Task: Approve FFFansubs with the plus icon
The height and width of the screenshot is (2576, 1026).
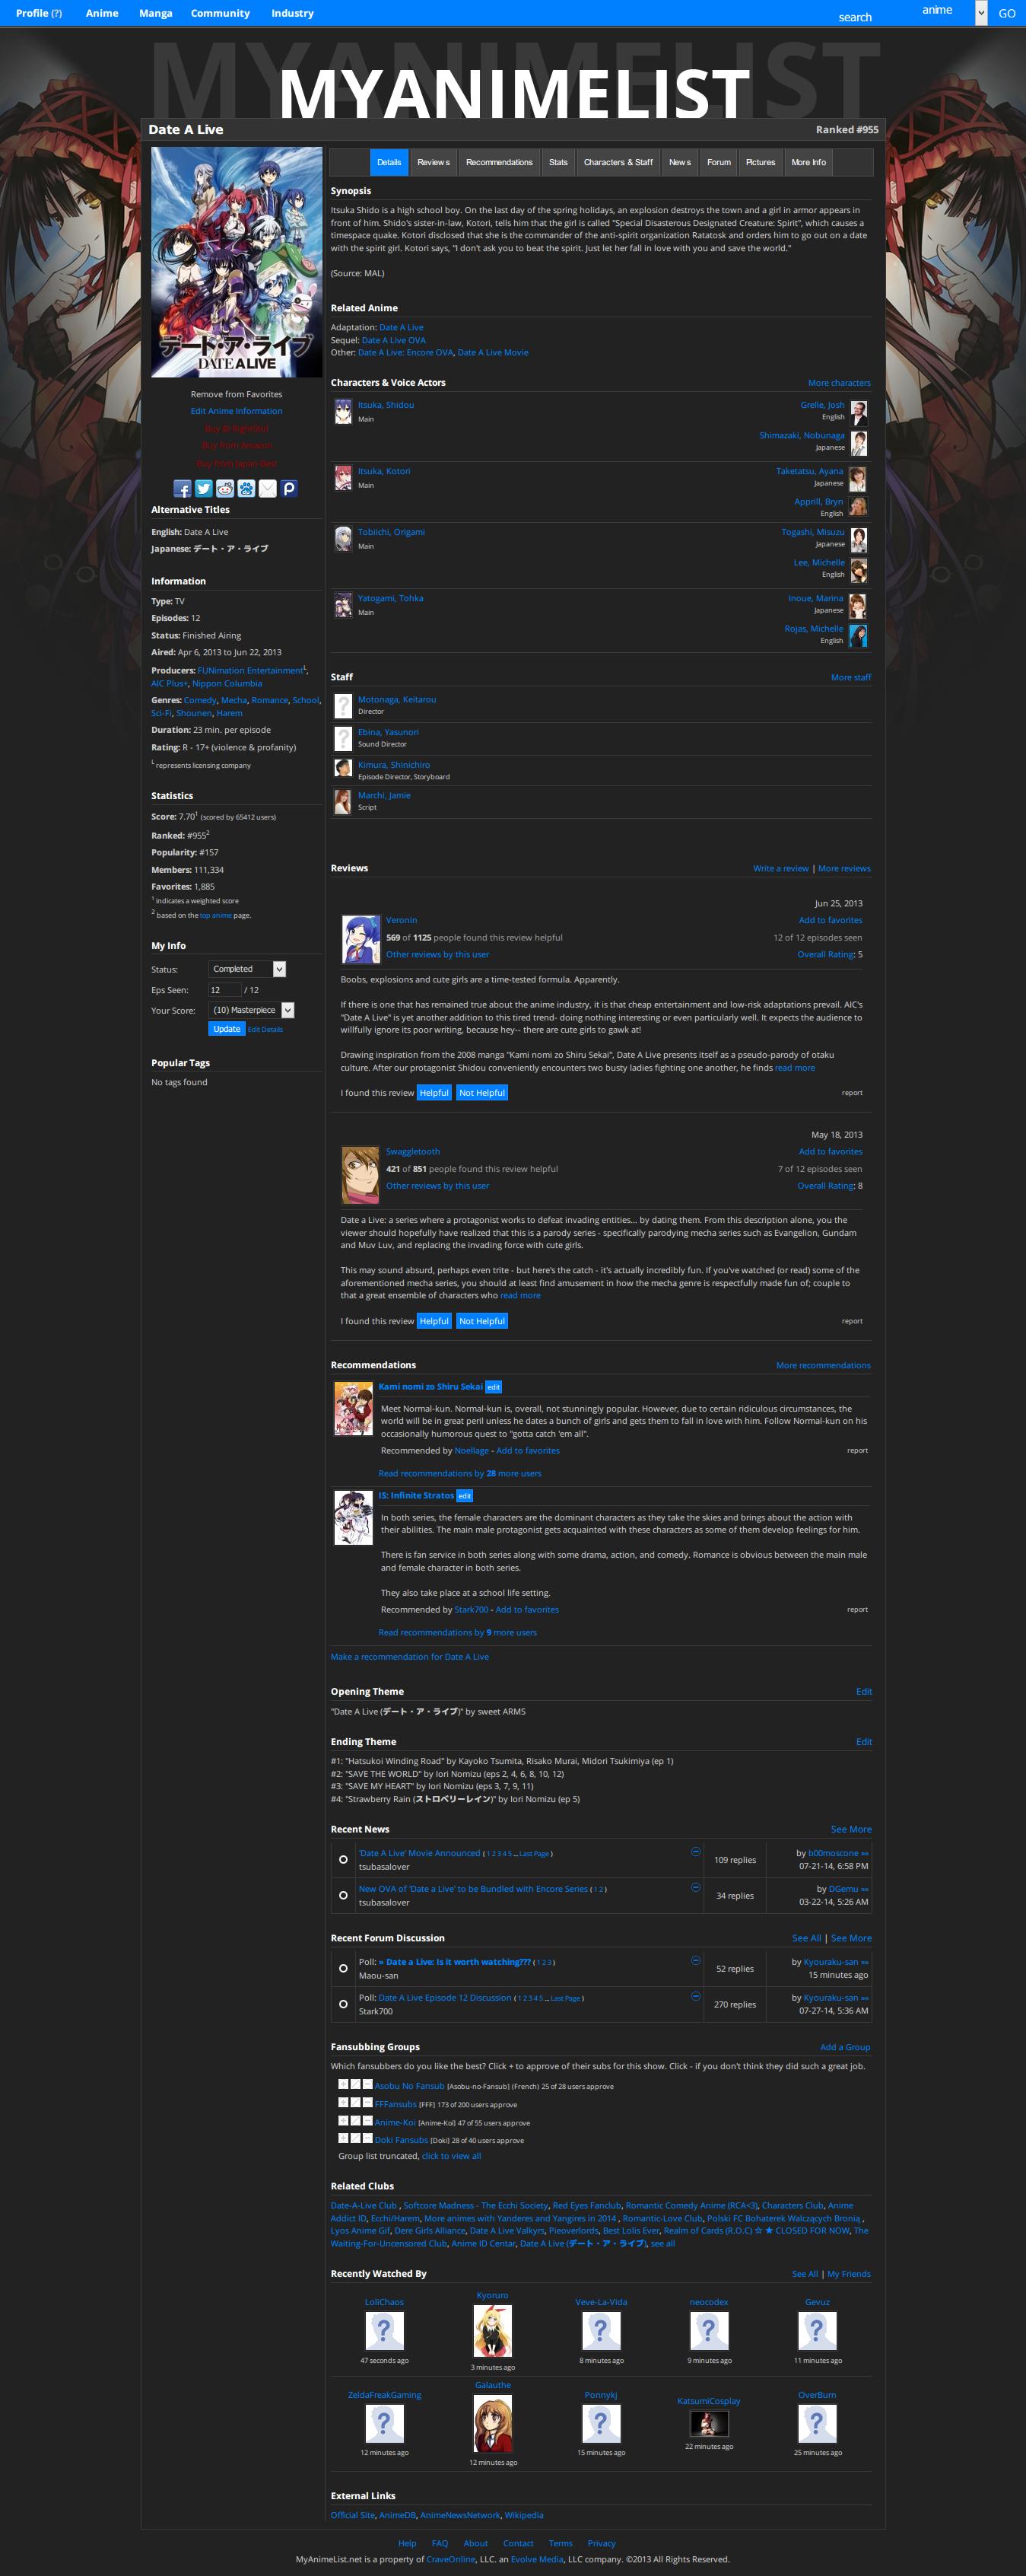Action: tap(344, 2103)
